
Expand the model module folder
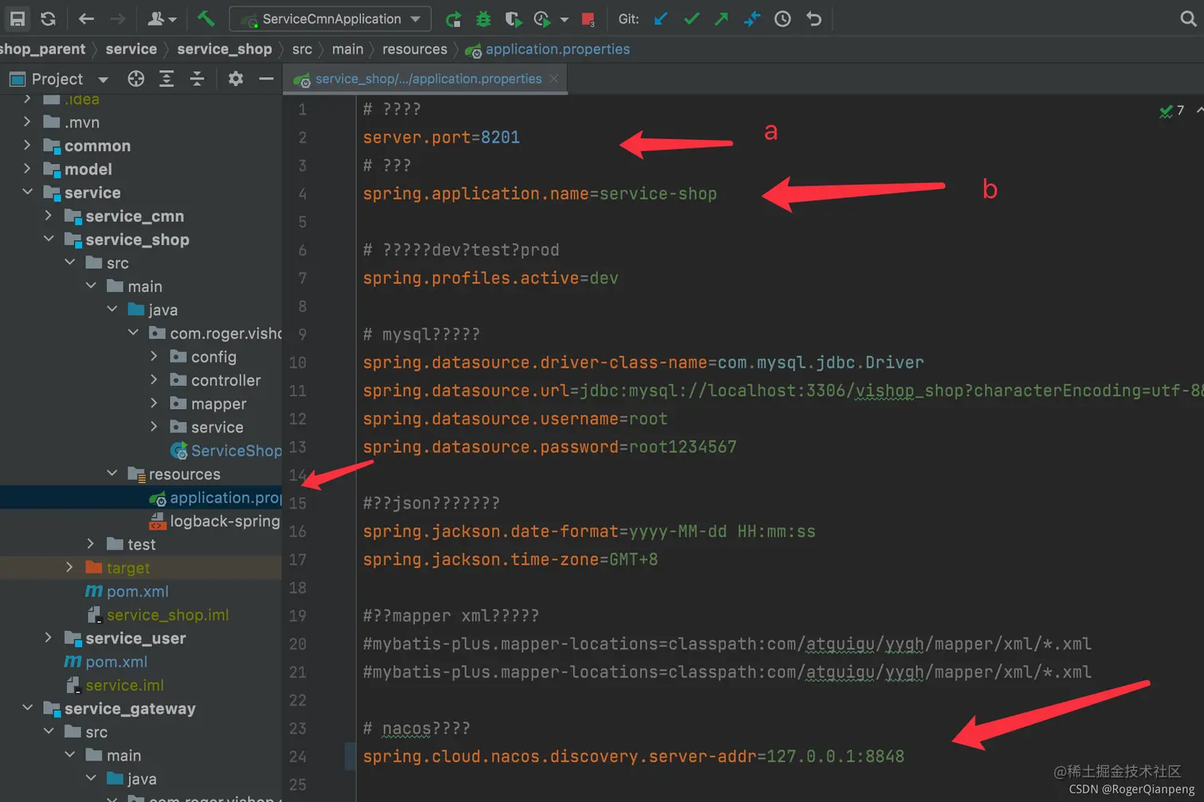(x=27, y=169)
